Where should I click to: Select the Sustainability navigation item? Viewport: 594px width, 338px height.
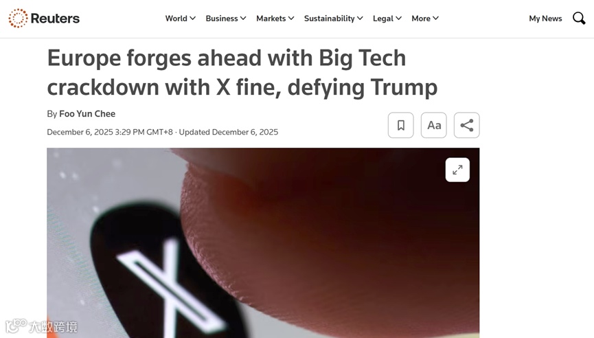(329, 19)
